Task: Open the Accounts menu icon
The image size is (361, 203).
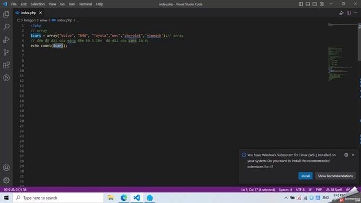Action: [x=6, y=167]
